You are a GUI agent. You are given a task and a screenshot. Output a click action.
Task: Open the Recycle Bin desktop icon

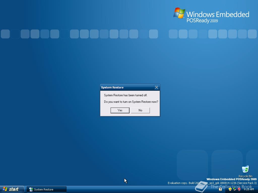(245, 171)
